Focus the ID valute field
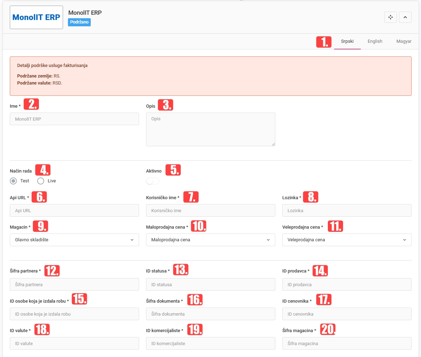This screenshot has width=421, height=357. (x=74, y=344)
